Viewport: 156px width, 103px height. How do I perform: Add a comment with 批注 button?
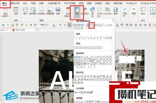[x=143, y=11]
